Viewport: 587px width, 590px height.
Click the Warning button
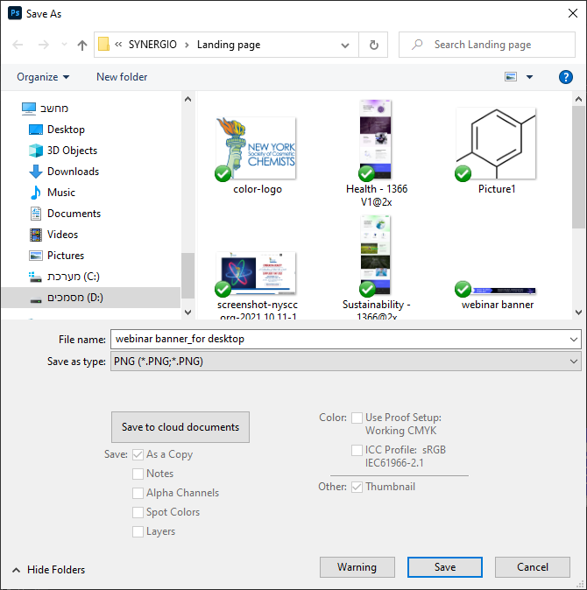357,567
